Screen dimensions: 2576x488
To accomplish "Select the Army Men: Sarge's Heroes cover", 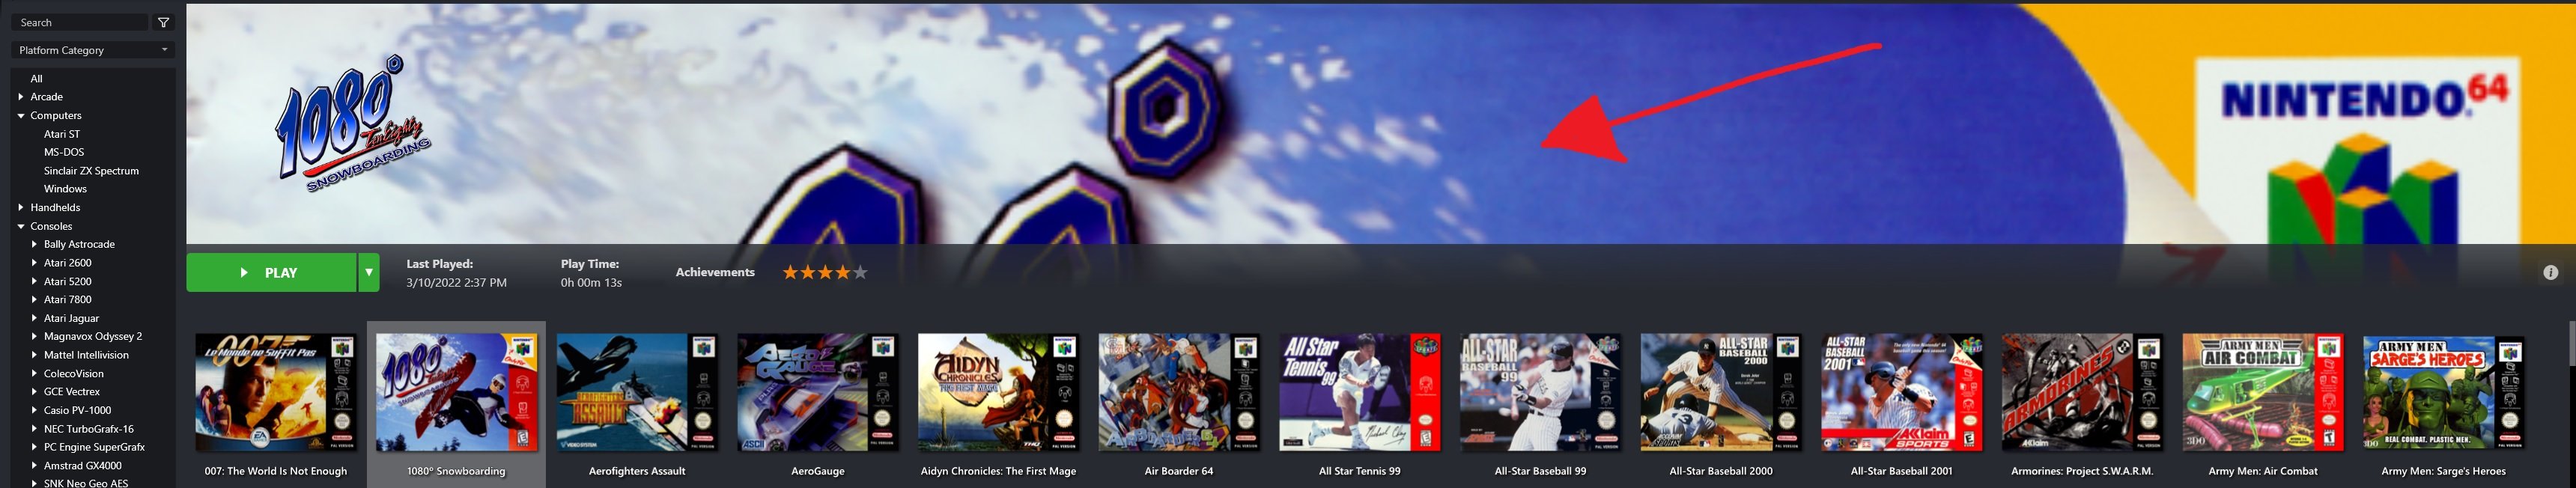I will [x=2443, y=392].
